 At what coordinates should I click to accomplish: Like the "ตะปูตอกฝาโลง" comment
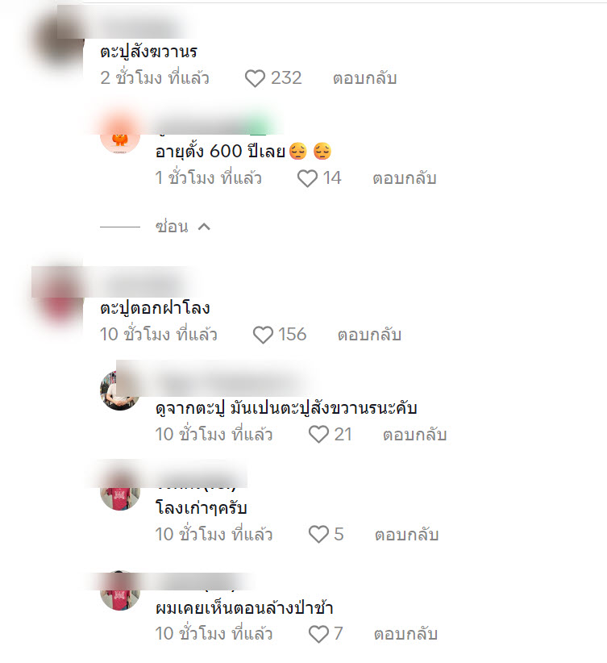pyautogui.click(x=263, y=335)
